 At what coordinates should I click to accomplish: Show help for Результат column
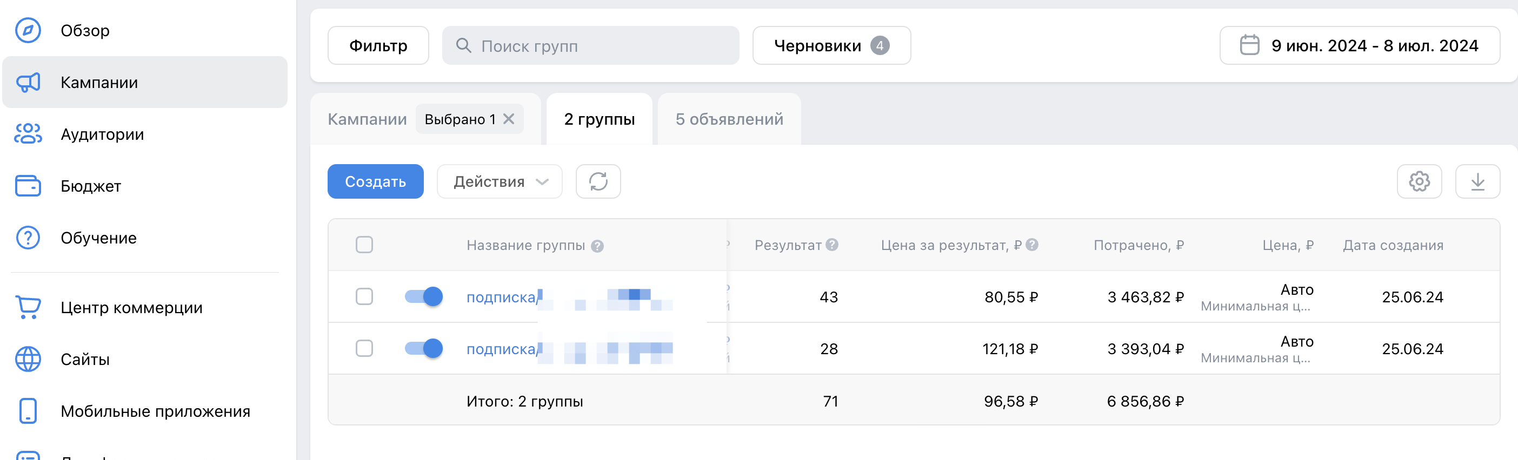pos(831,245)
